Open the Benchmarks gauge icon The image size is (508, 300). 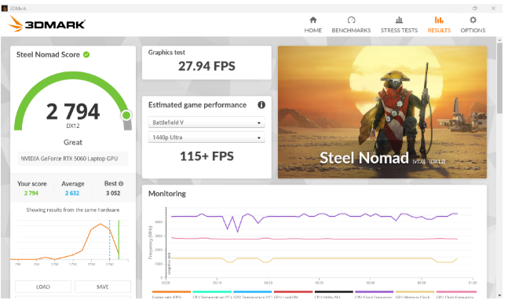(351, 20)
